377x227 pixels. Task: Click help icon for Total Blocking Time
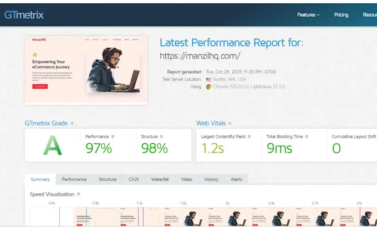(307, 137)
